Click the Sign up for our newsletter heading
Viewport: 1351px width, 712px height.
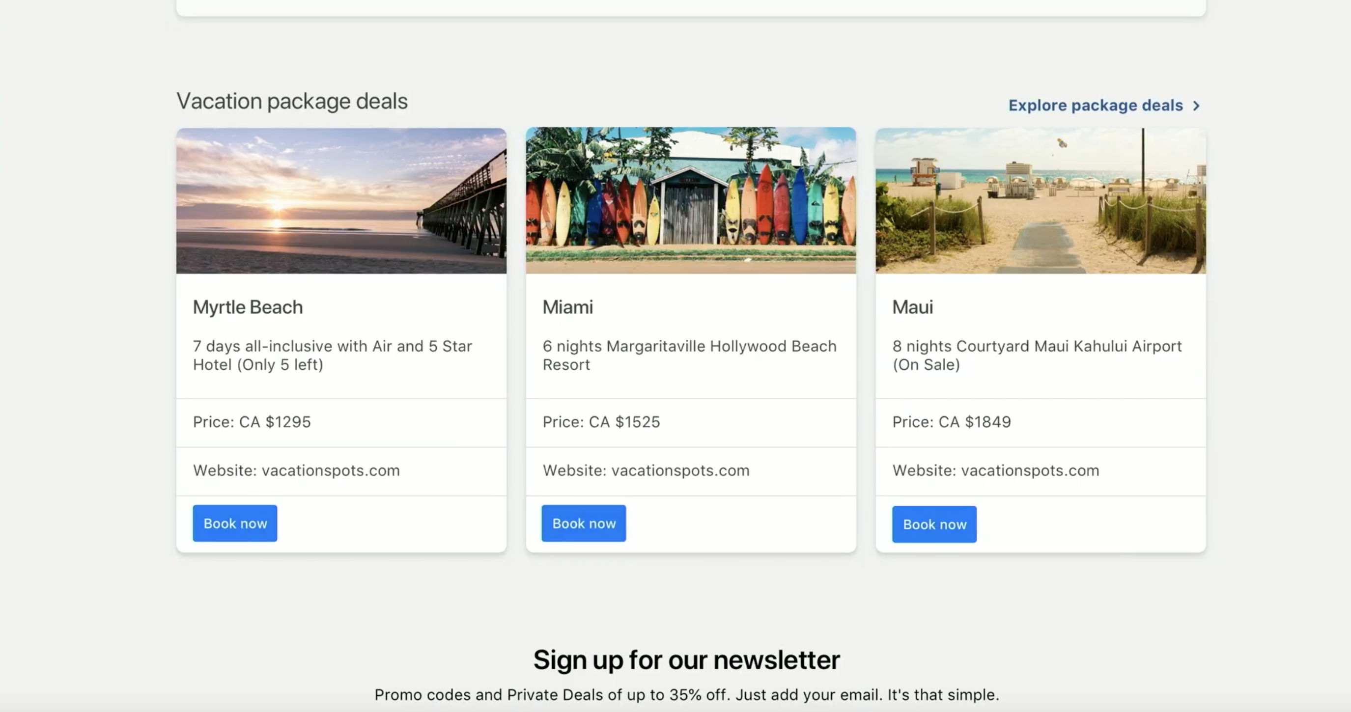(x=686, y=660)
